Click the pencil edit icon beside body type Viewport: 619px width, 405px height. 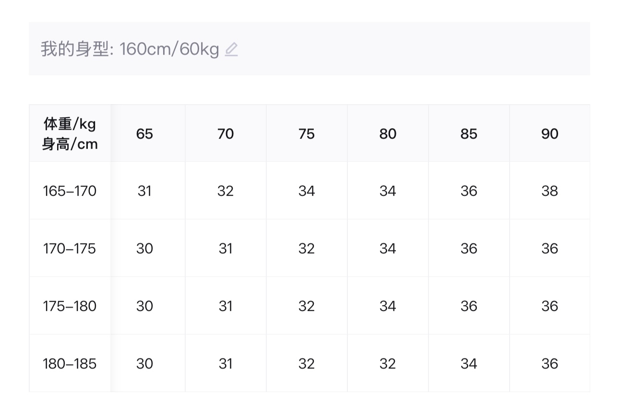pos(231,49)
